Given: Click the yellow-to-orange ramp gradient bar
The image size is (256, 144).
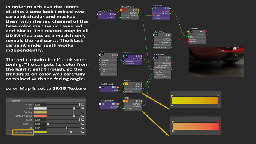Looking at the screenshot, I should tap(195, 100).
